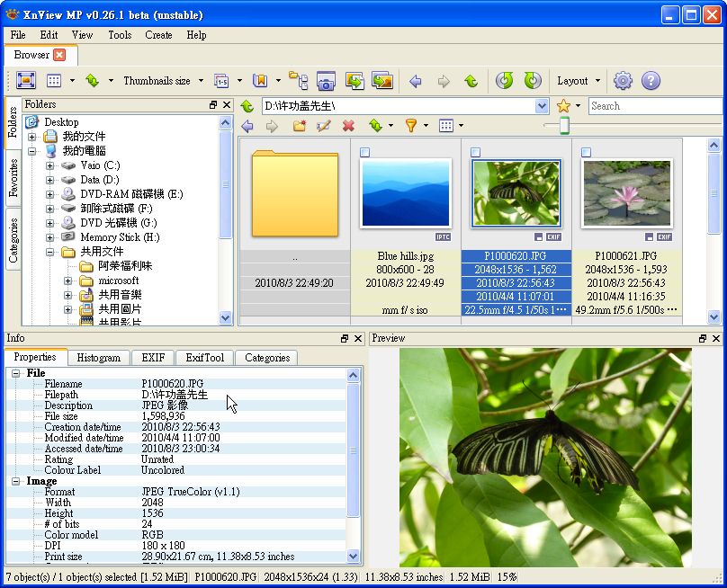Select the Blue hills.jpg thumbnail
The width and height of the screenshot is (727, 588).
pyautogui.click(x=406, y=193)
